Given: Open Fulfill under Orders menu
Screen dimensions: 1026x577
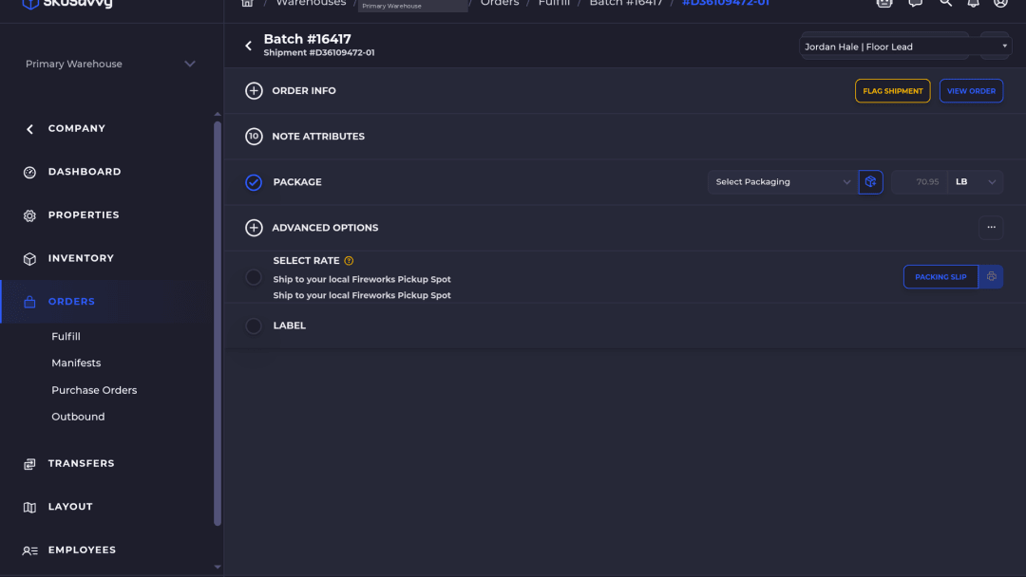Looking at the screenshot, I should [x=66, y=337].
